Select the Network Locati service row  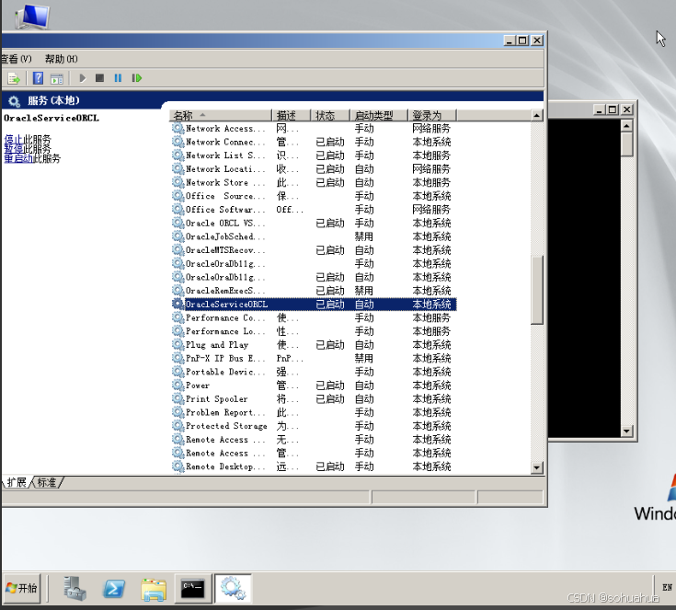(x=314, y=168)
